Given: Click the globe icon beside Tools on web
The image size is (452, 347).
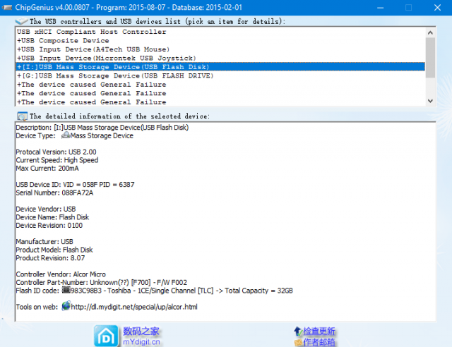Looking at the screenshot, I should point(66,306).
